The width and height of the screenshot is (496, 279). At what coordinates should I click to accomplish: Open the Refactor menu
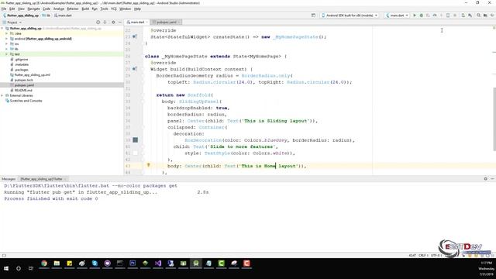tap(73, 9)
